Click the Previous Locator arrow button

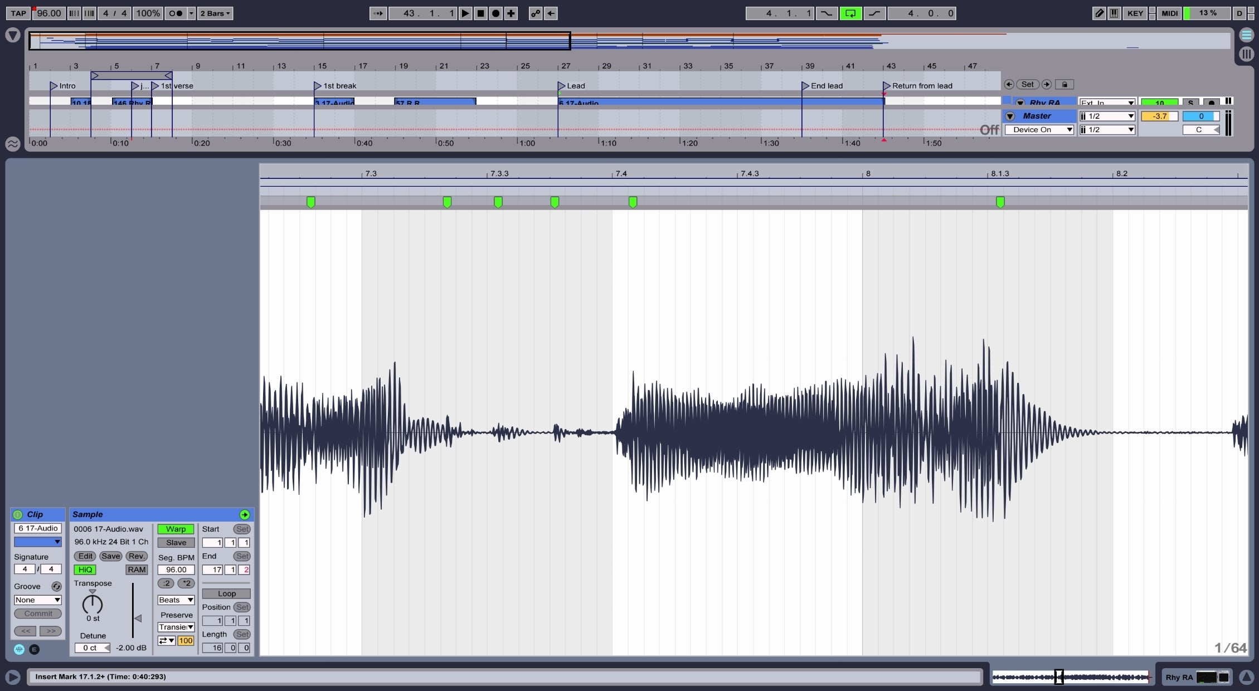[x=1009, y=85]
